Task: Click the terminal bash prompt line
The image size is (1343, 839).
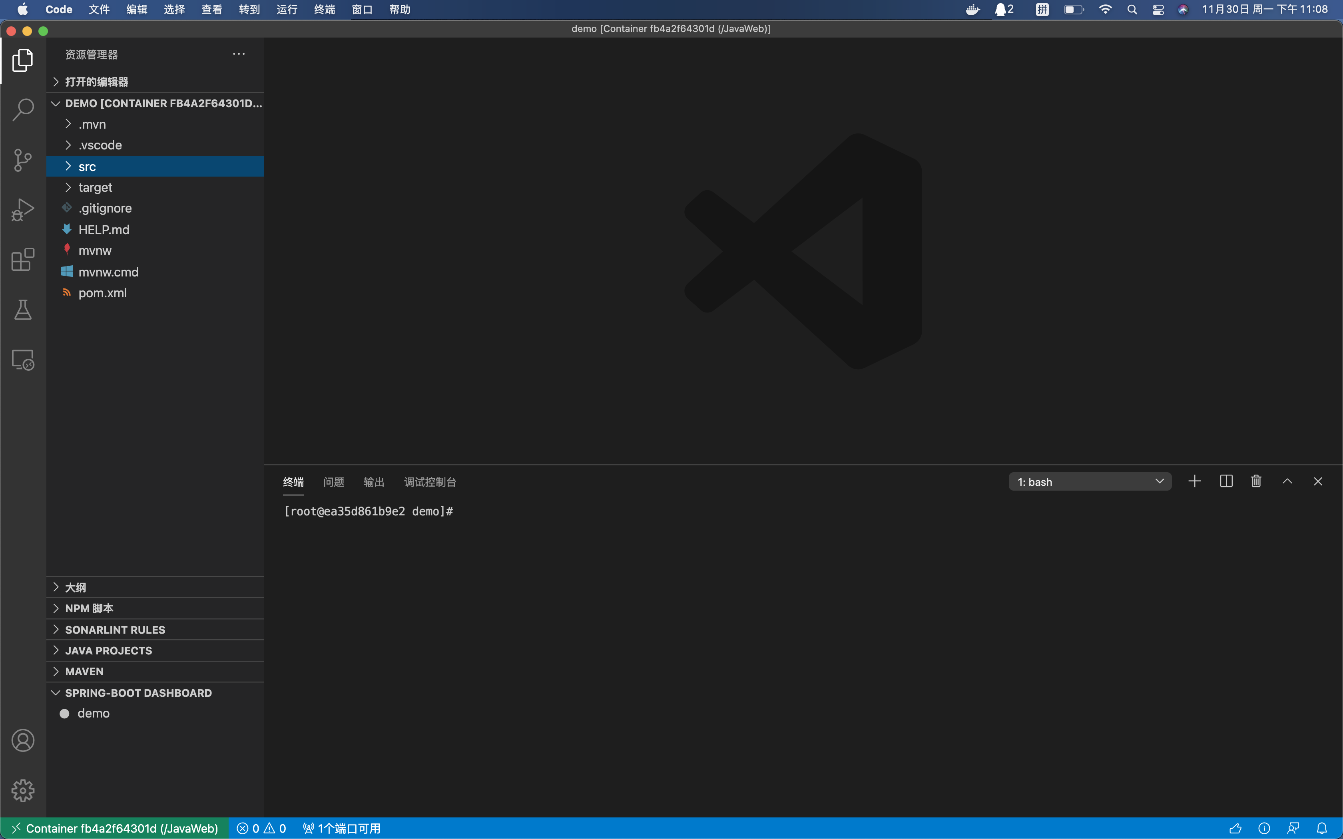Action: coord(369,511)
